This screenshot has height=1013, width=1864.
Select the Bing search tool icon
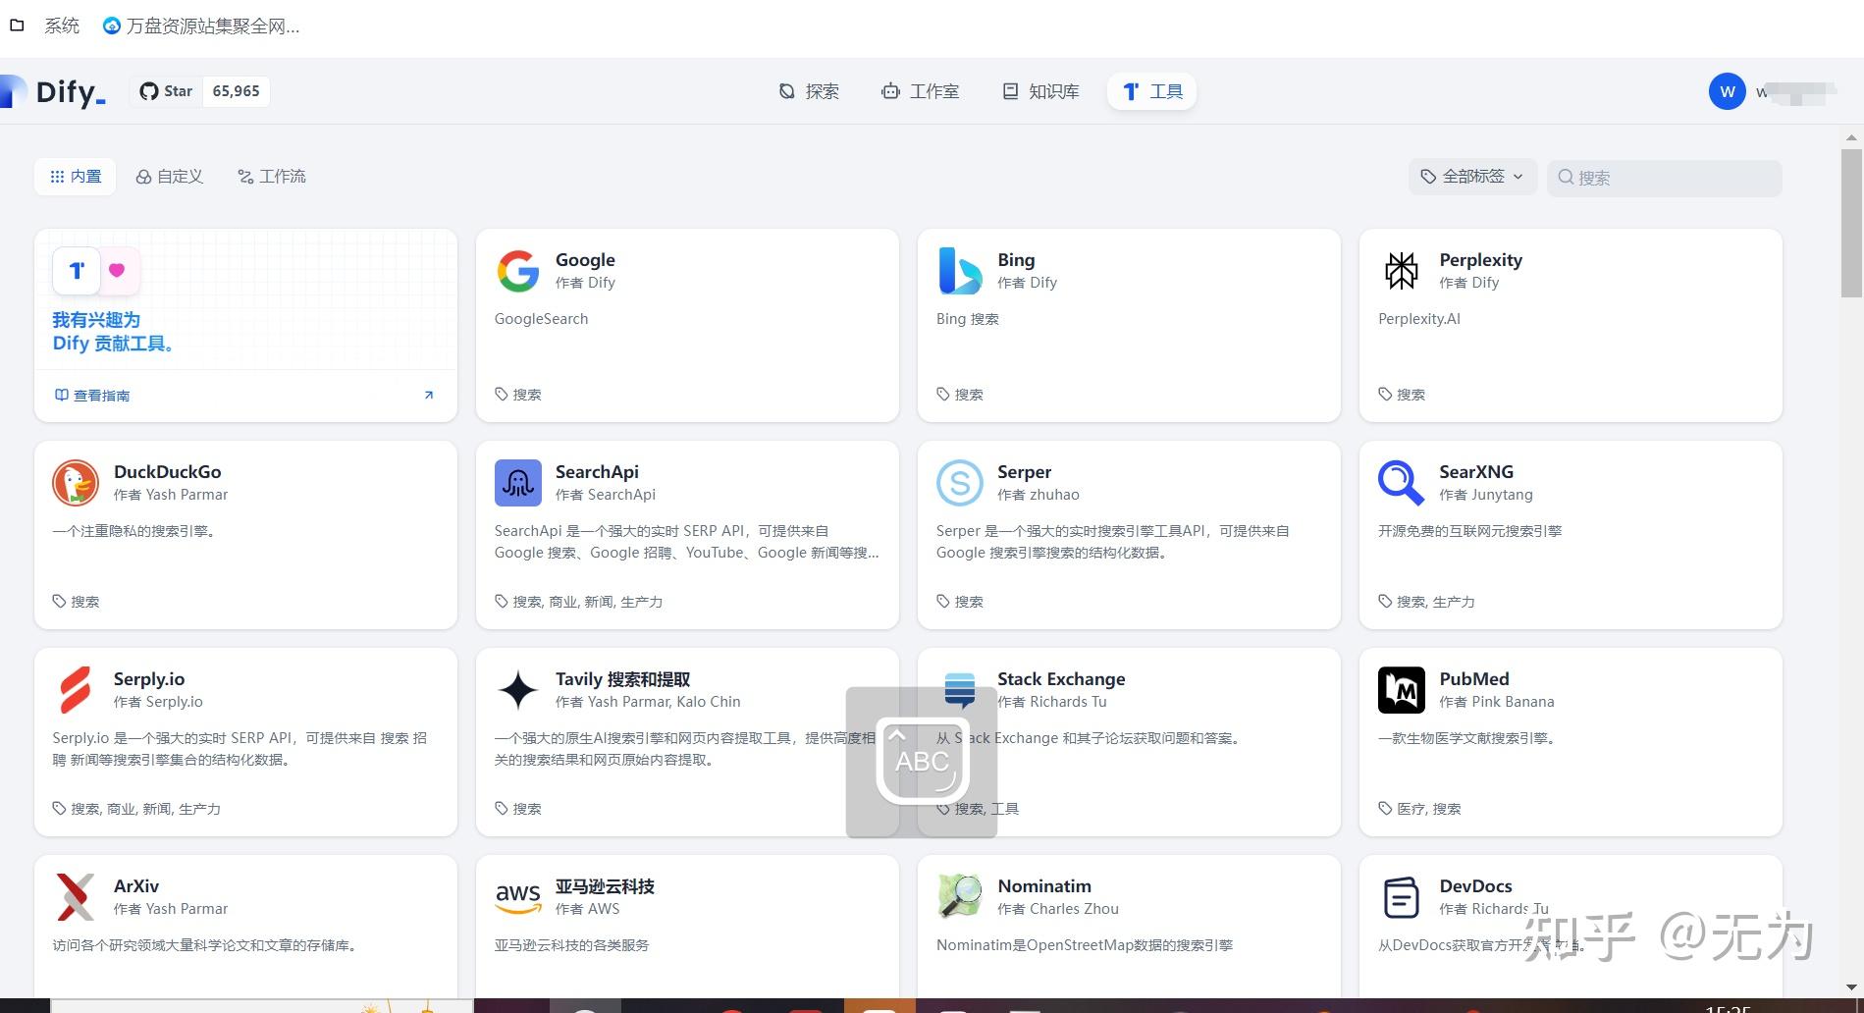click(x=959, y=272)
